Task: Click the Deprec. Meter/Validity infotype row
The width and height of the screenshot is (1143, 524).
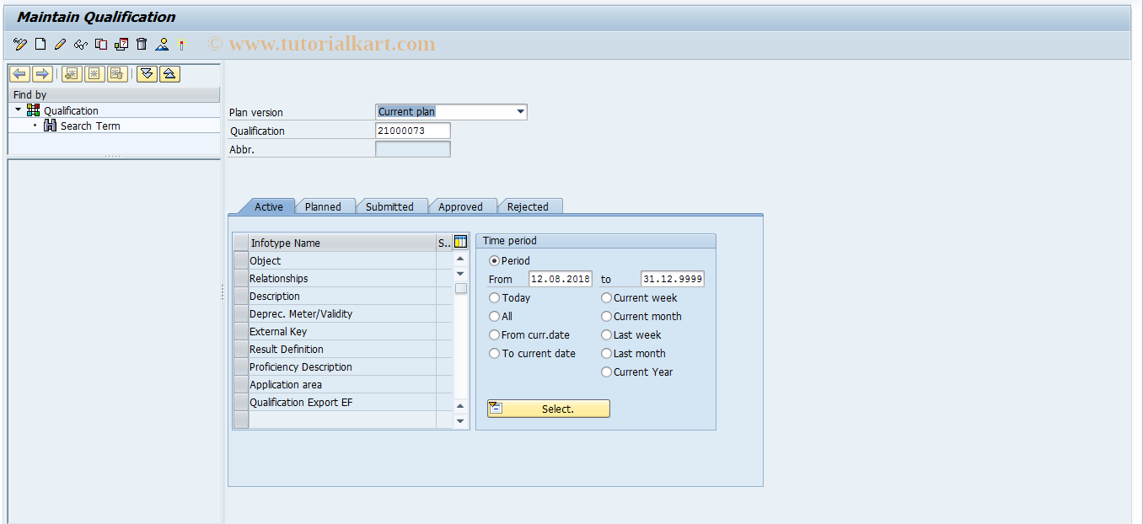Action: click(342, 313)
